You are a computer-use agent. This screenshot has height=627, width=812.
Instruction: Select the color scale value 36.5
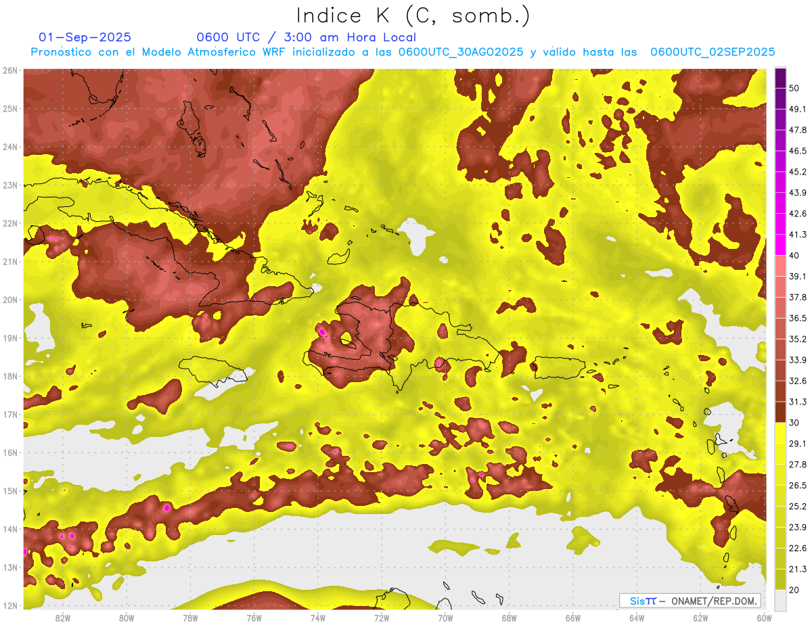(798, 319)
